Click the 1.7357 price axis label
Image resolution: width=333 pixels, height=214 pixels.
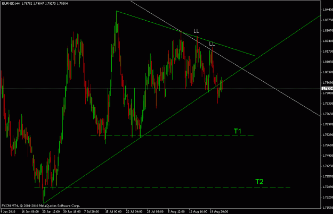click(x=328, y=176)
